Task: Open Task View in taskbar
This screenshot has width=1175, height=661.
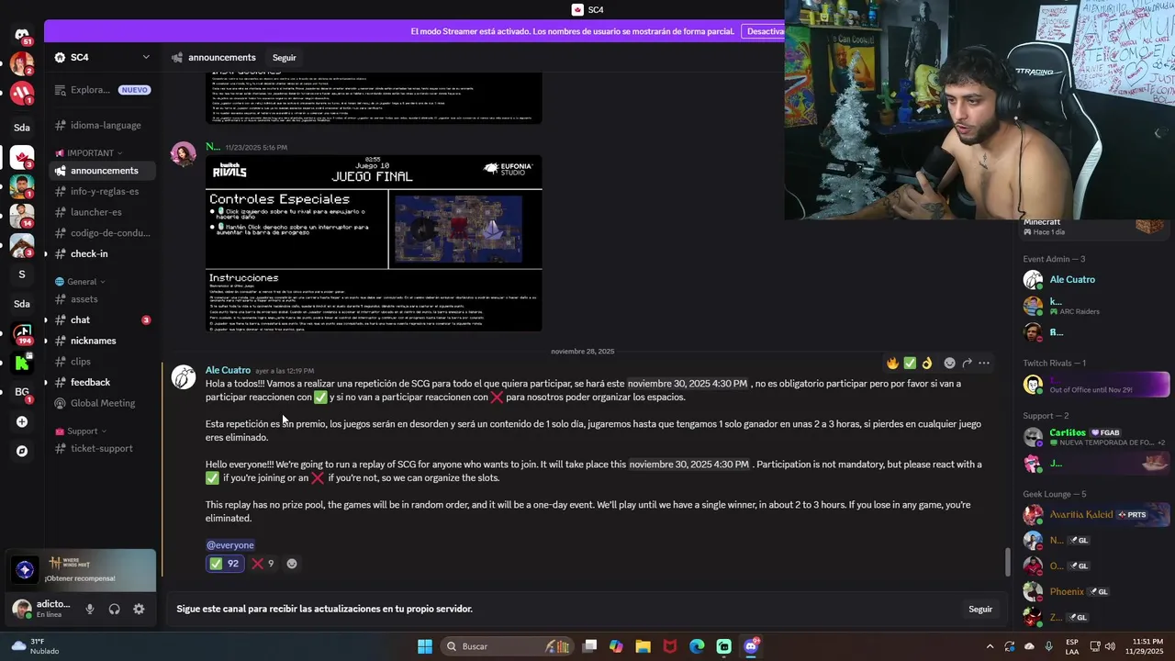Action: [589, 646]
